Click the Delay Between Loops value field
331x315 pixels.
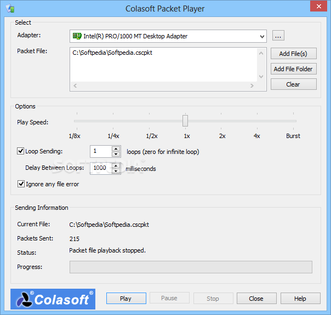tap(101, 168)
